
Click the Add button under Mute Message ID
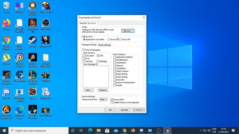click(x=89, y=90)
